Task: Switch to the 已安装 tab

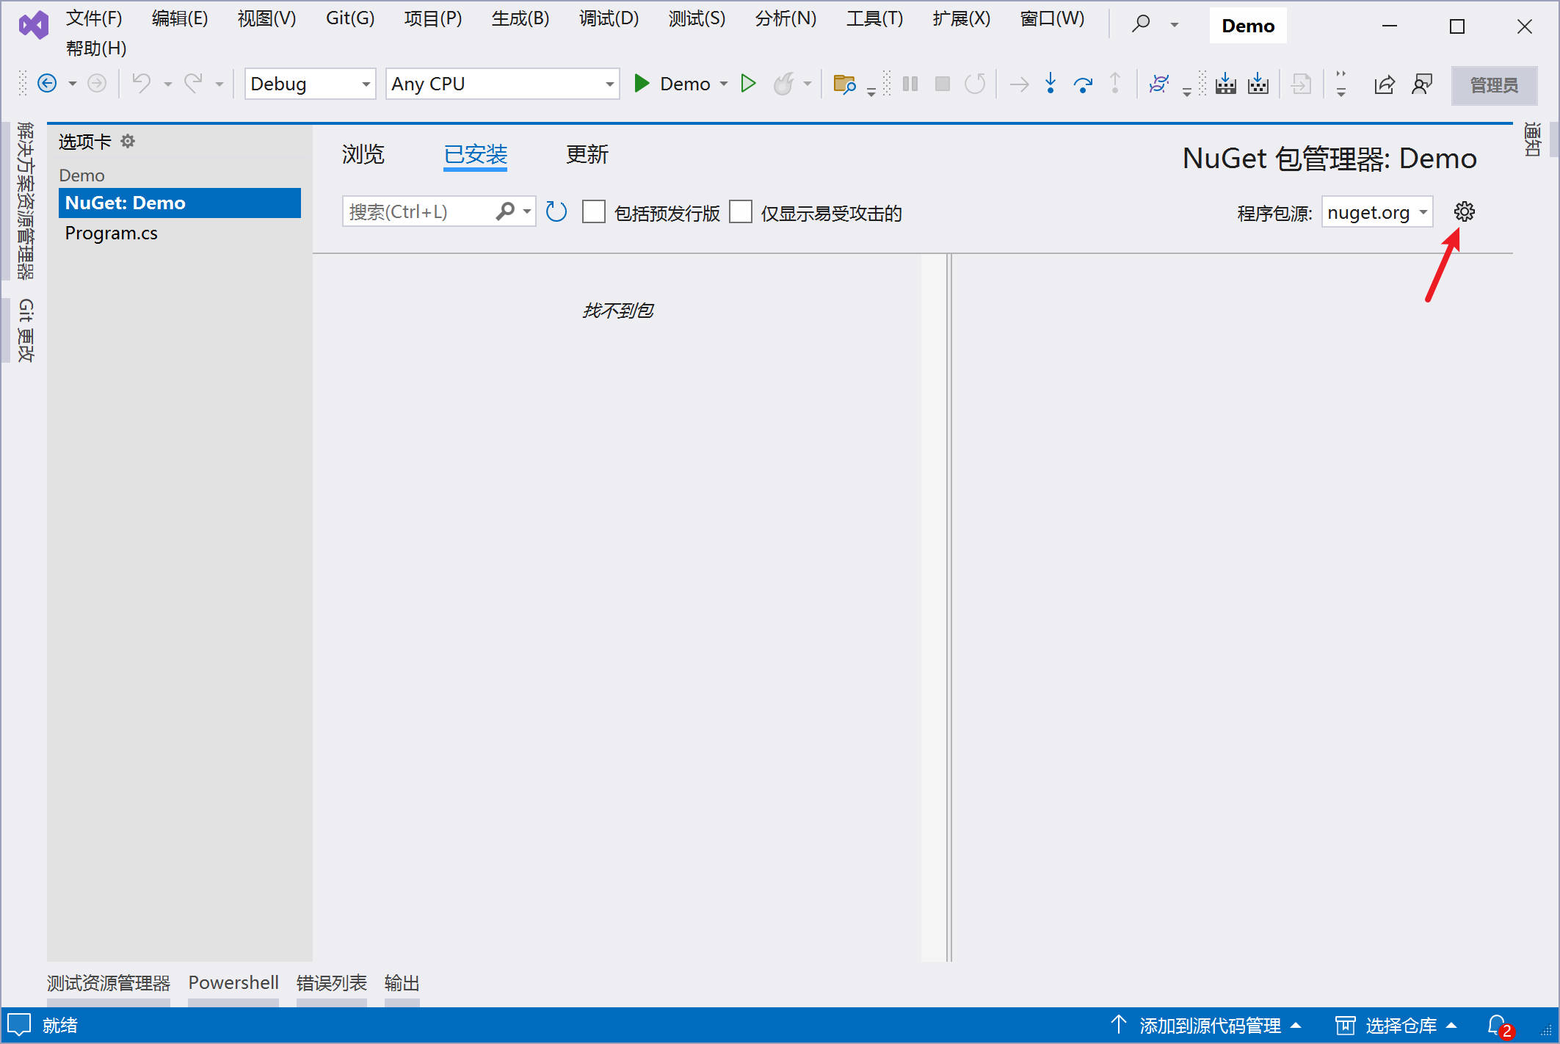Action: pyautogui.click(x=476, y=154)
